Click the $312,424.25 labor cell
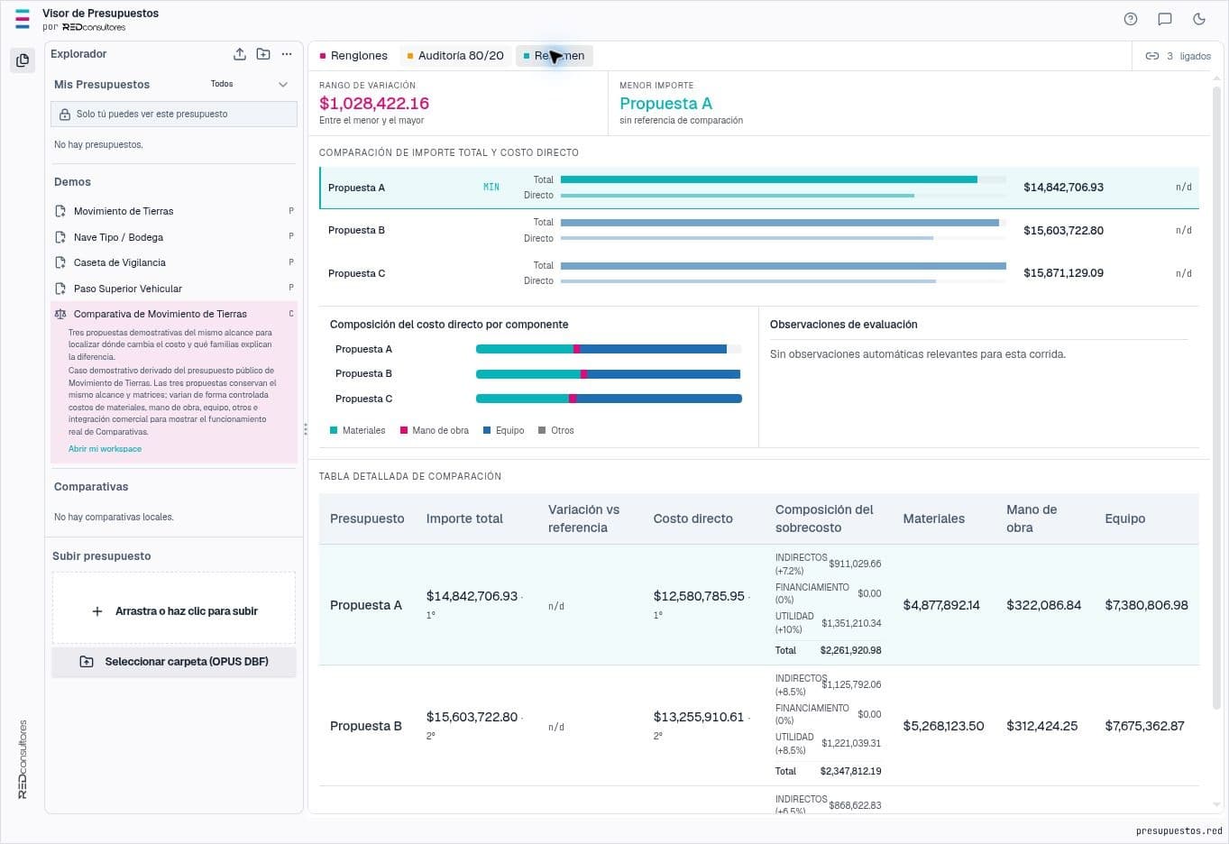Viewport: 1229px width, 844px height. tap(1042, 726)
